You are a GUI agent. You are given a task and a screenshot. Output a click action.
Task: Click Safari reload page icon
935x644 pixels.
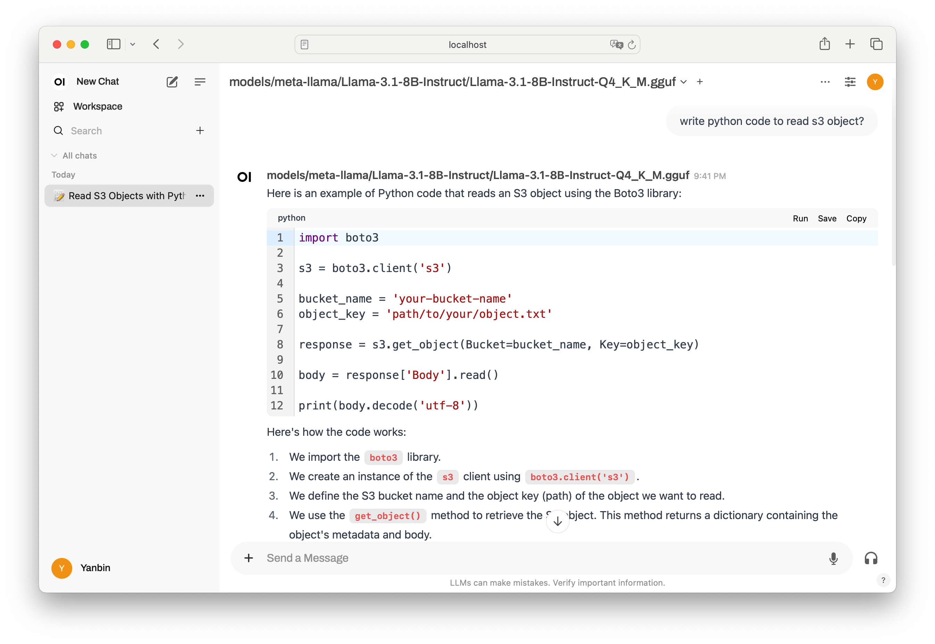tap(632, 45)
